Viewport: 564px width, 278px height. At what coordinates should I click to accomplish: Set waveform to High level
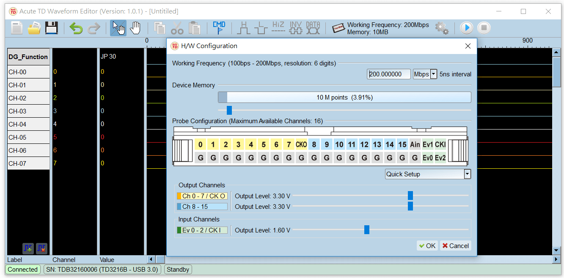pos(243,27)
